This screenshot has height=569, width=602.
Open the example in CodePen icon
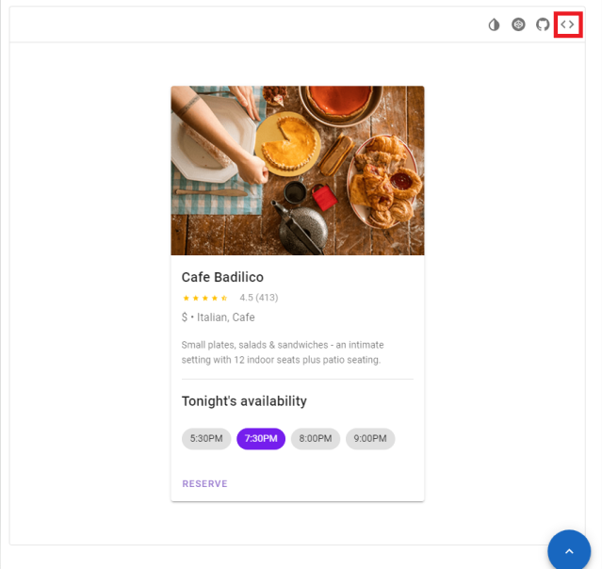click(x=518, y=24)
